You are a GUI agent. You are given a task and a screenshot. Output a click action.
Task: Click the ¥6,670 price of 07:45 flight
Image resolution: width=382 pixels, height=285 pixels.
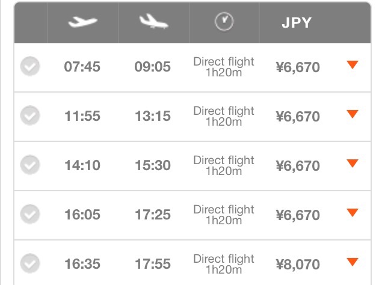pos(298,67)
